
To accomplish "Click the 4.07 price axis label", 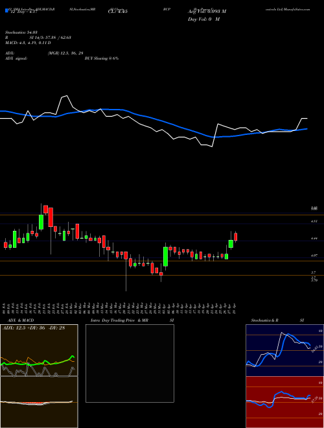I will point(314,256).
